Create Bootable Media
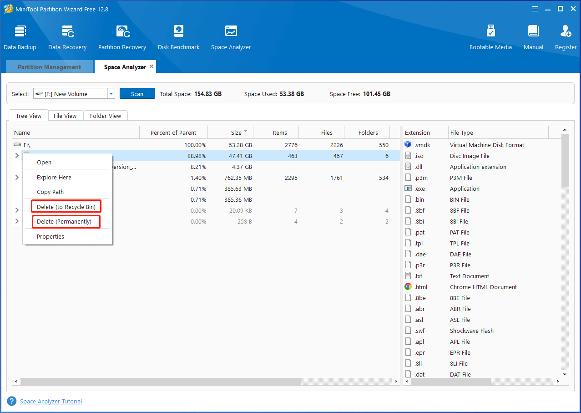Screen dimensions: 581x413 point(490,37)
